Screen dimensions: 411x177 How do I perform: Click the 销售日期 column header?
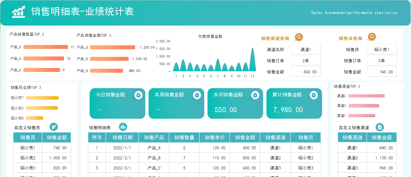(123, 137)
